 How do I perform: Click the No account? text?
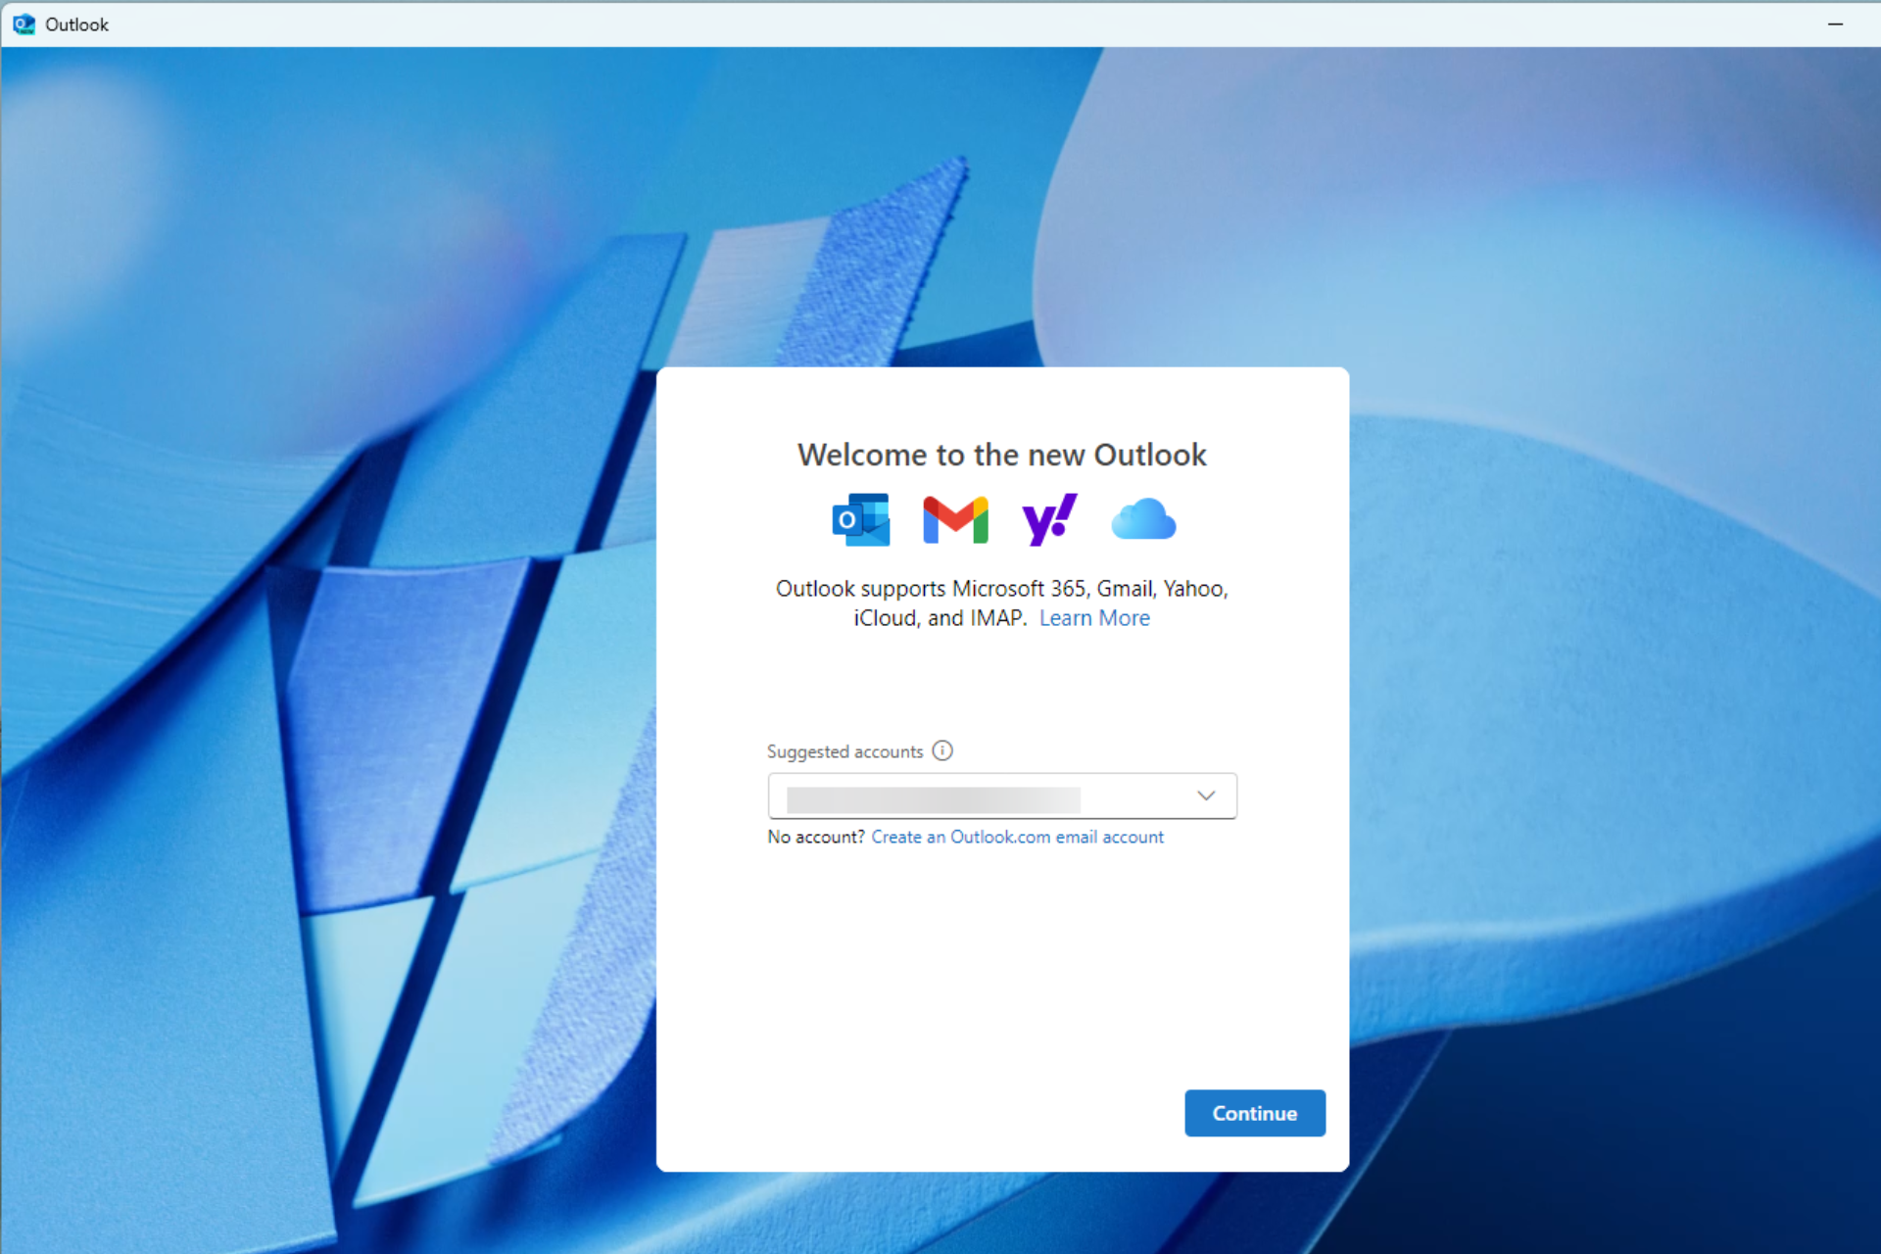point(816,837)
